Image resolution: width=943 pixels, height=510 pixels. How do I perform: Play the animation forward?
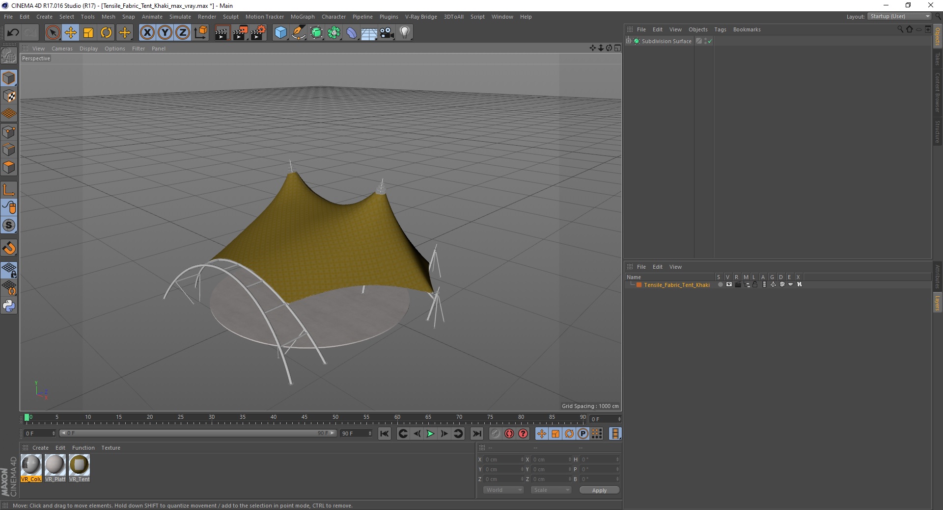pyautogui.click(x=430, y=433)
